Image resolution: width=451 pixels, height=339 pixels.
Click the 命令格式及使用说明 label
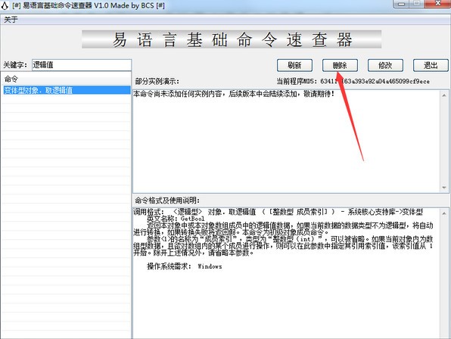[x=167, y=201]
